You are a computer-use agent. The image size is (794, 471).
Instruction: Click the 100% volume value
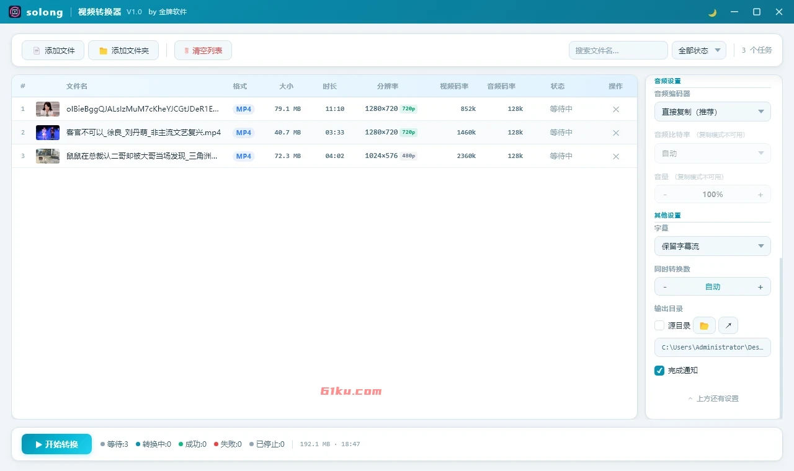pyautogui.click(x=713, y=195)
